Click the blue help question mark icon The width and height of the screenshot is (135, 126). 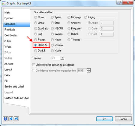[x=5, y=119]
